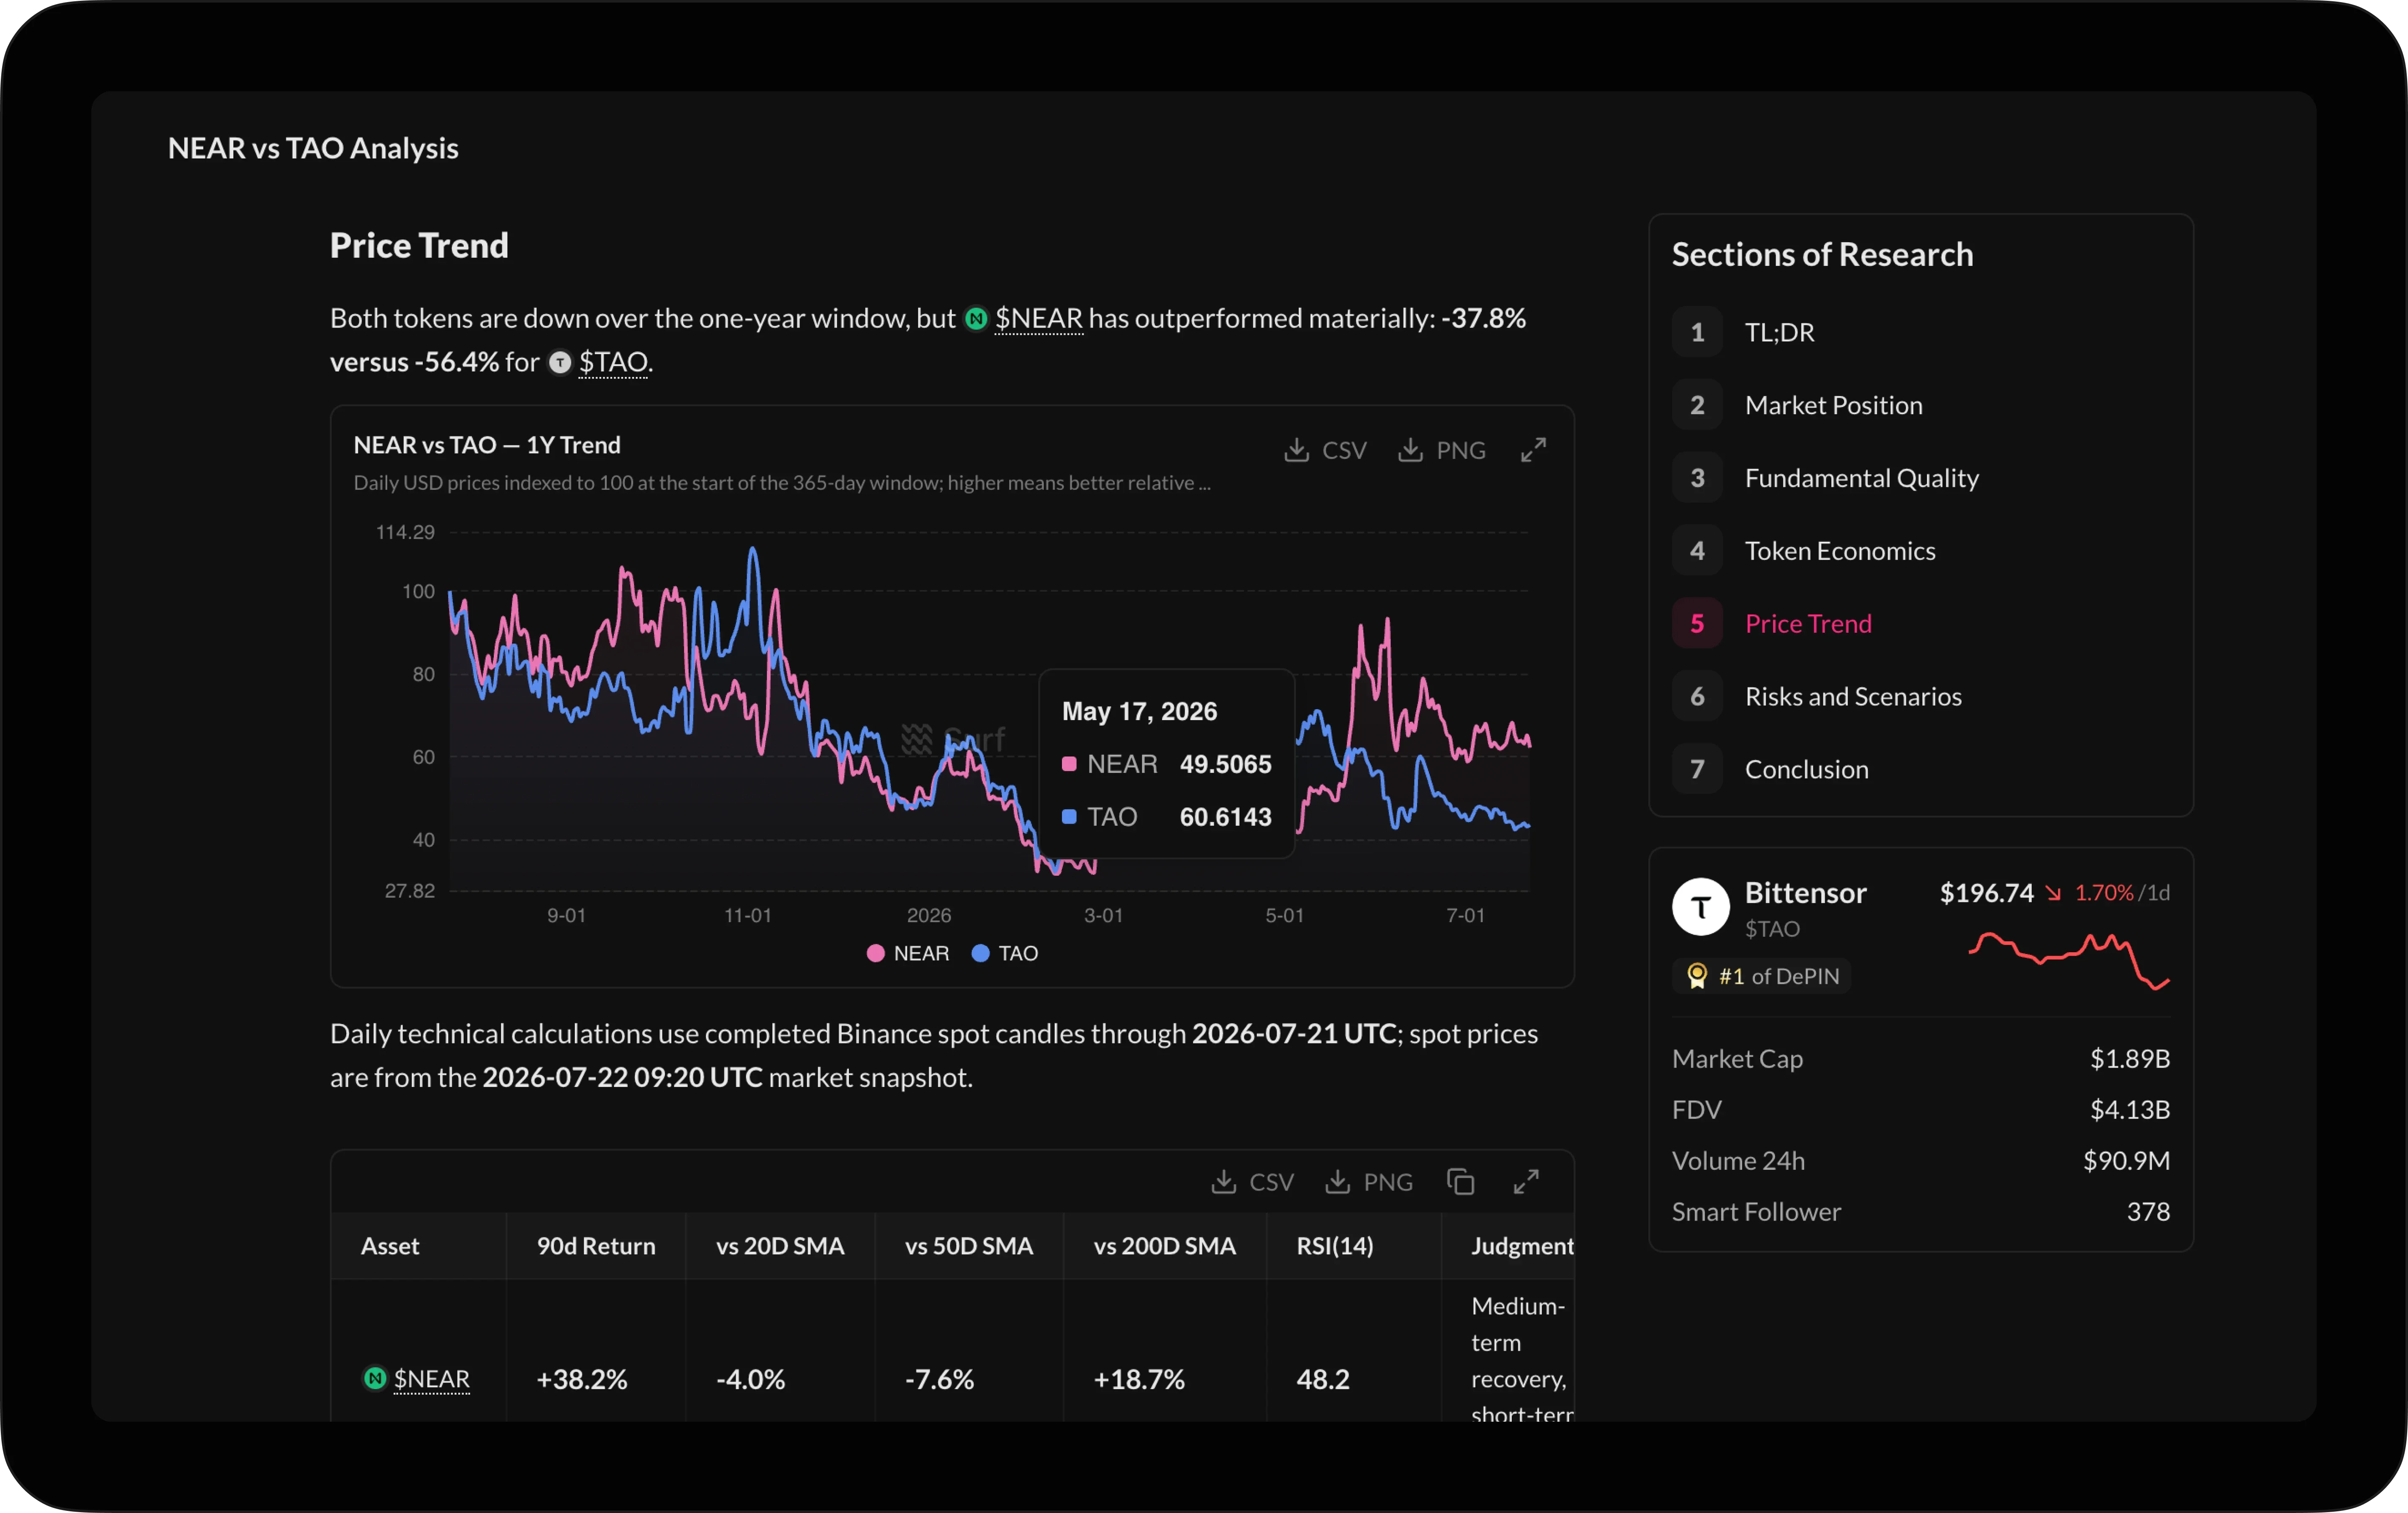
Task: Open Risks and Scenarios section
Action: coord(1853,696)
